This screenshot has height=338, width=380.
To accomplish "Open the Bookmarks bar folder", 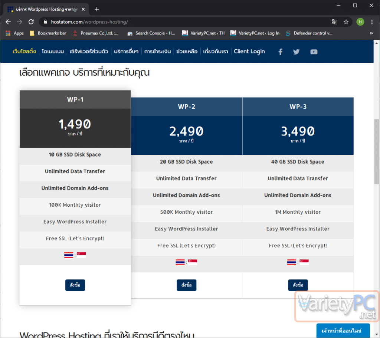I will 48,33.
